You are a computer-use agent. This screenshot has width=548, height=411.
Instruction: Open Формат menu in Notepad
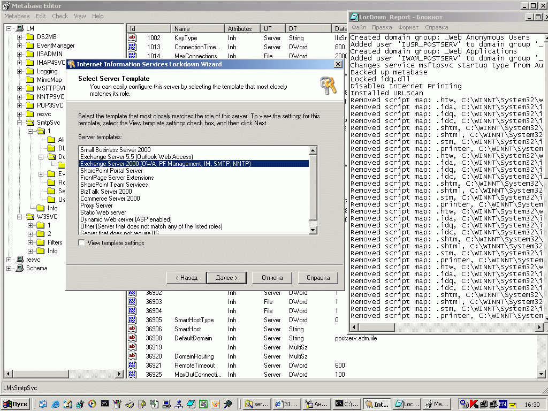pyautogui.click(x=408, y=27)
